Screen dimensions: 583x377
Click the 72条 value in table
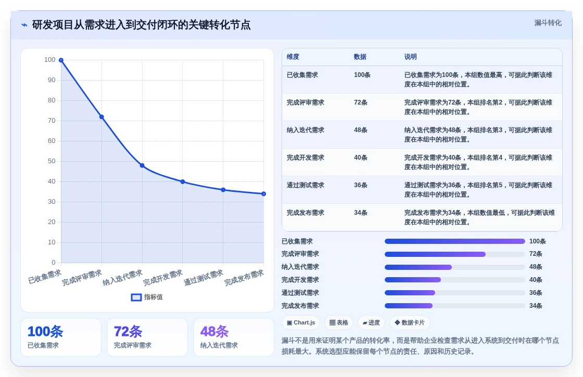[x=361, y=102]
